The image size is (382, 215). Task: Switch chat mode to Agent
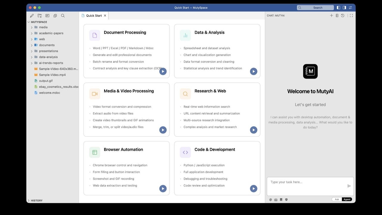tap(347, 199)
